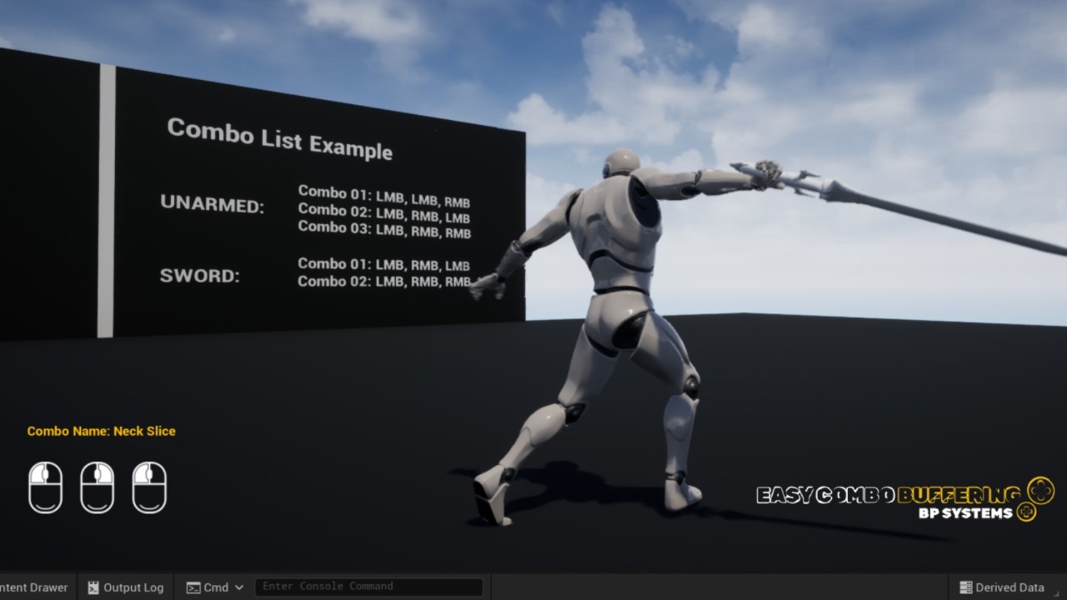Screen dimensions: 1067x600
Task: Click the Derived Data icon
Action: tap(966, 587)
